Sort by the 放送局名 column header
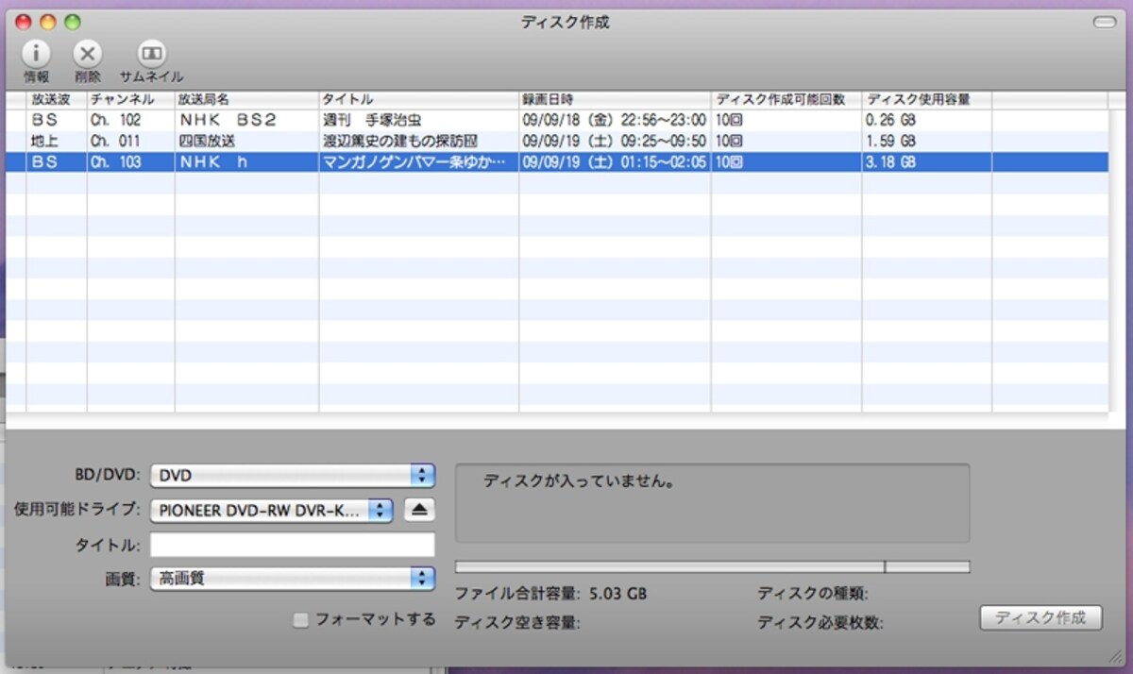1133x674 pixels. tap(247, 99)
